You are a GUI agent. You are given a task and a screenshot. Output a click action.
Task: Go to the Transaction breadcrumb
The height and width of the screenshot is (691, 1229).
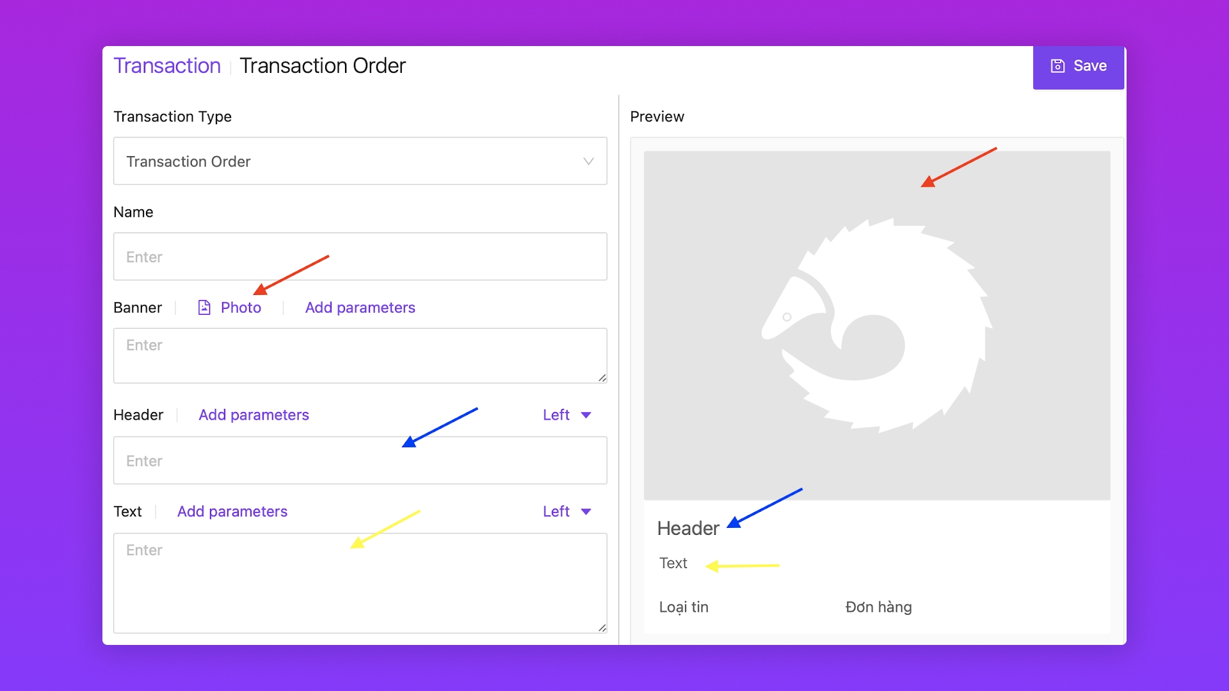(x=167, y=66)
